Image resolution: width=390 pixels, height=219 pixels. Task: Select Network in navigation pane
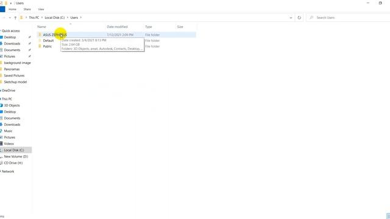pyautogui.click(x=8, y=172)
